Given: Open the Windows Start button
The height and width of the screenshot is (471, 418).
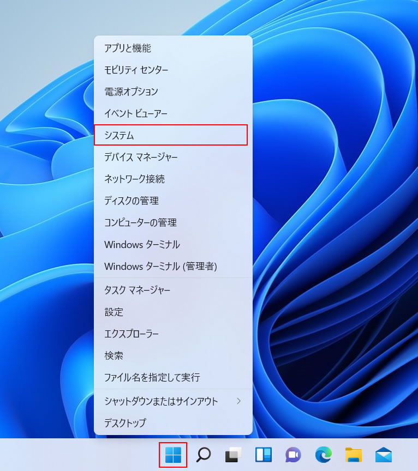Looking at the screenshot, I should pos(173,455).
